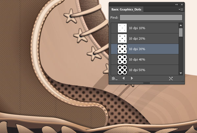Select the '10 dpi 50%' label
The width and height of the screenshot is (197, 133).
coord(137,70)
